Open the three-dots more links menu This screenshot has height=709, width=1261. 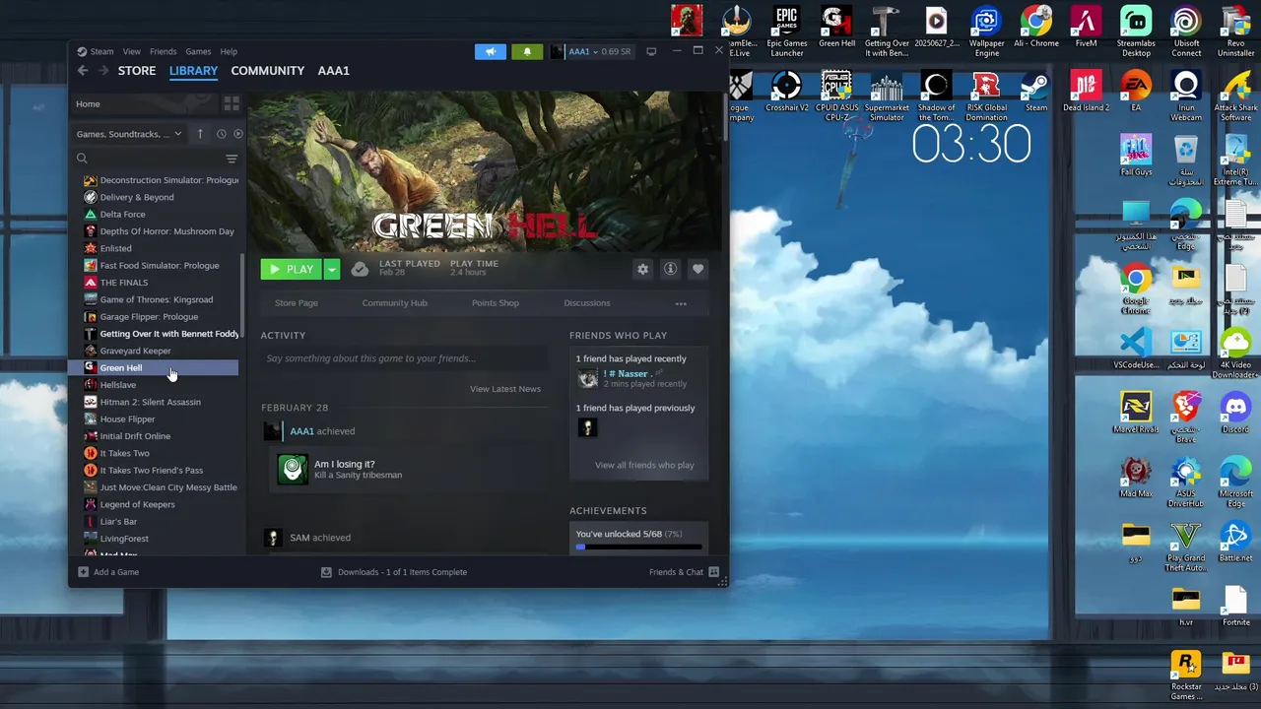tap(681, 303)
